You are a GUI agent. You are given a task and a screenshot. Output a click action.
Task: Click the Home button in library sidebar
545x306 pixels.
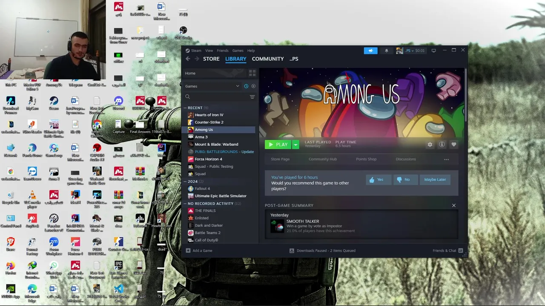coord(214,73)
